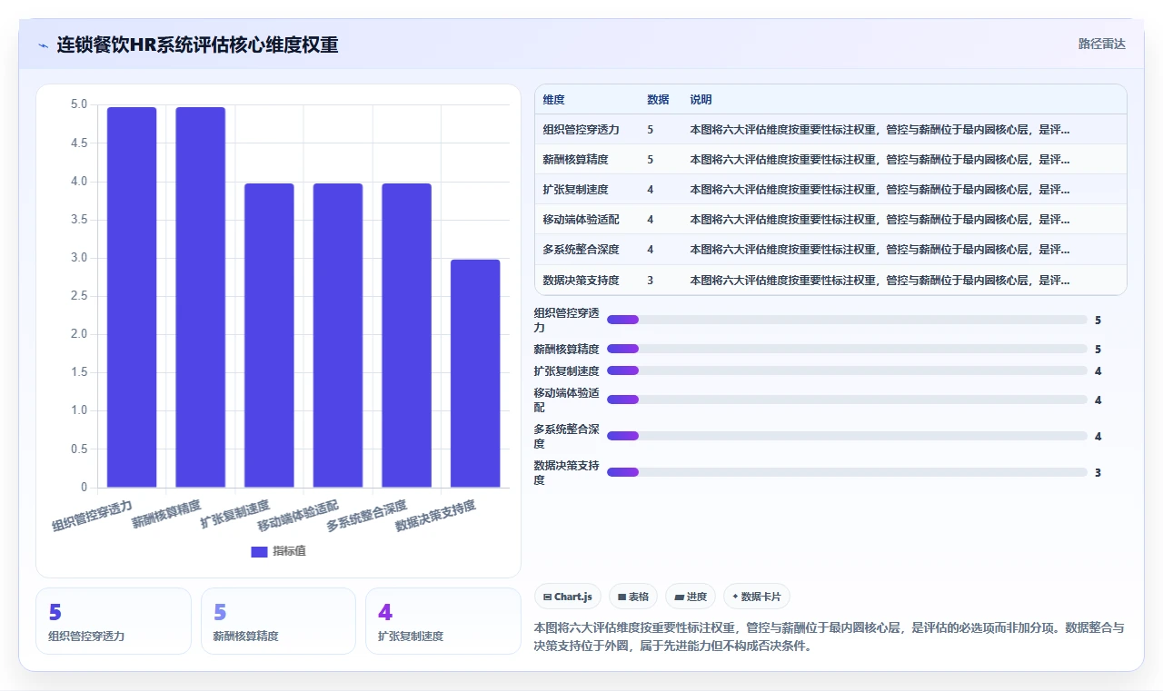Select the 薪酬核算精度 table row cell
The height and width of the screenshot is (691, 1163).
(576, 160)
